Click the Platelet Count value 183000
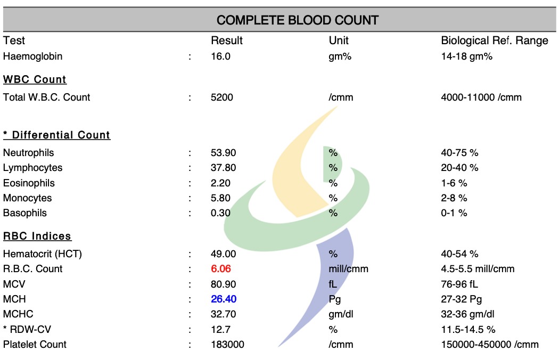Viewport: 559px width, 359px height. (x=227, y=345)
